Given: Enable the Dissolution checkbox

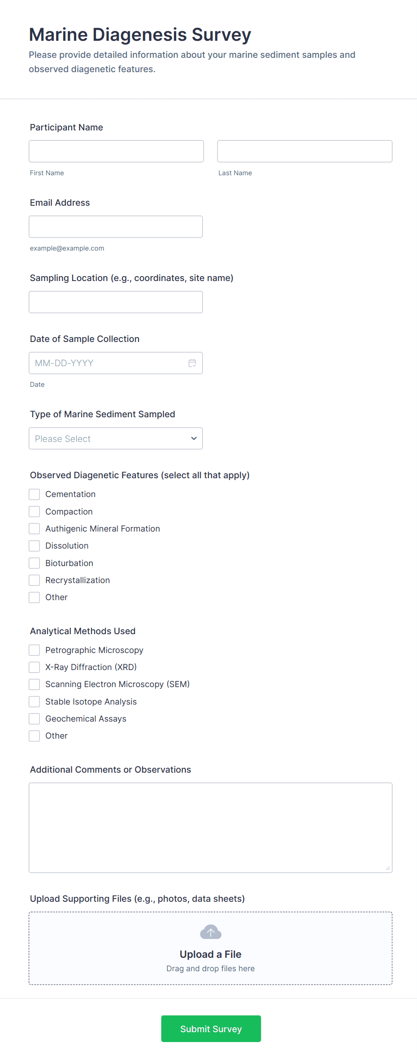Looking at the screenshot, I should tap(35, 546).
